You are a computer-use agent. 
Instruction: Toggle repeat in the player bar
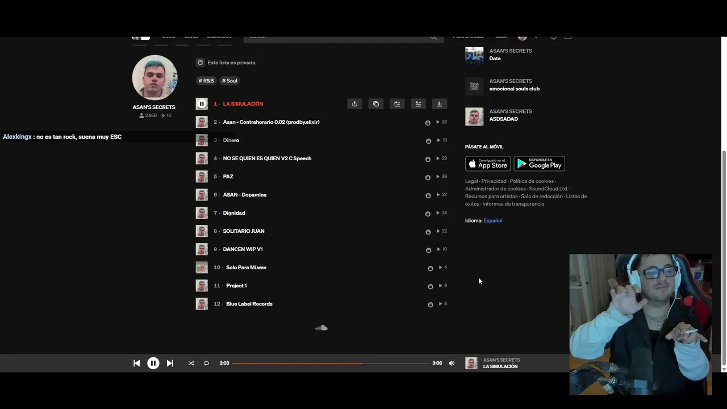(x=206, y=363)
